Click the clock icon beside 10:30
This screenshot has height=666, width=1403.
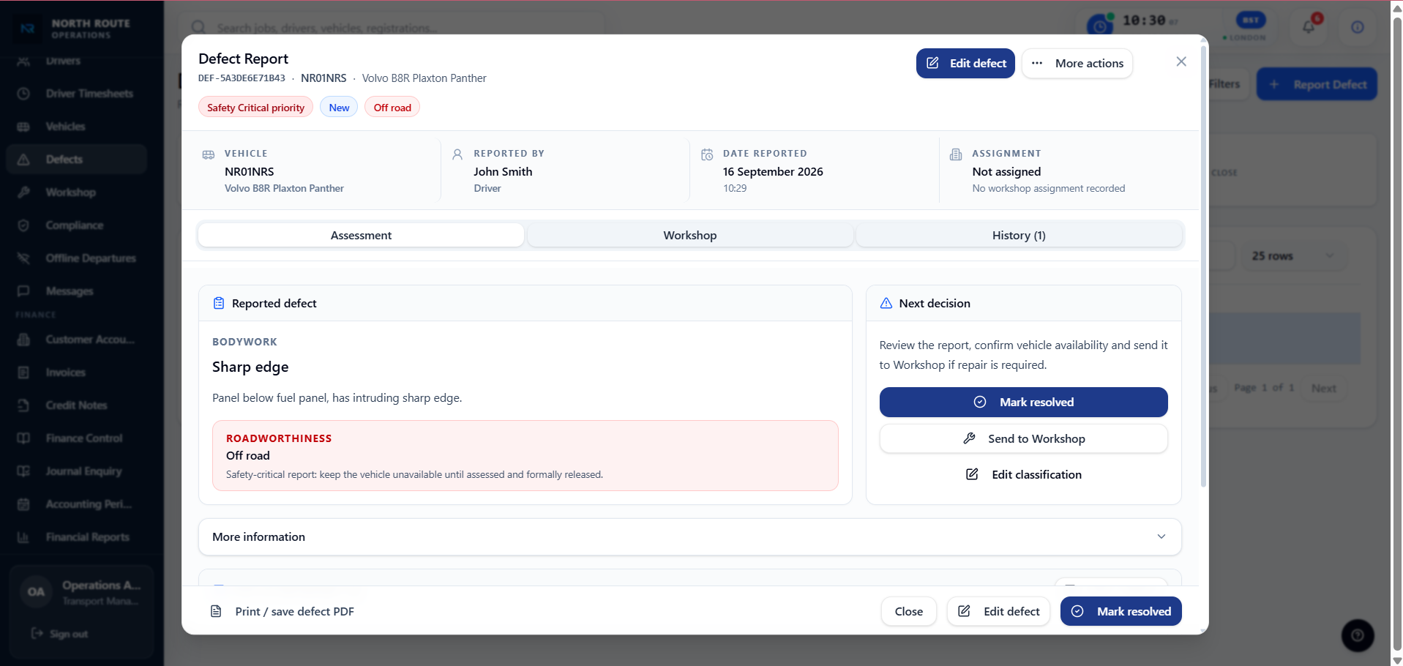1099,26
